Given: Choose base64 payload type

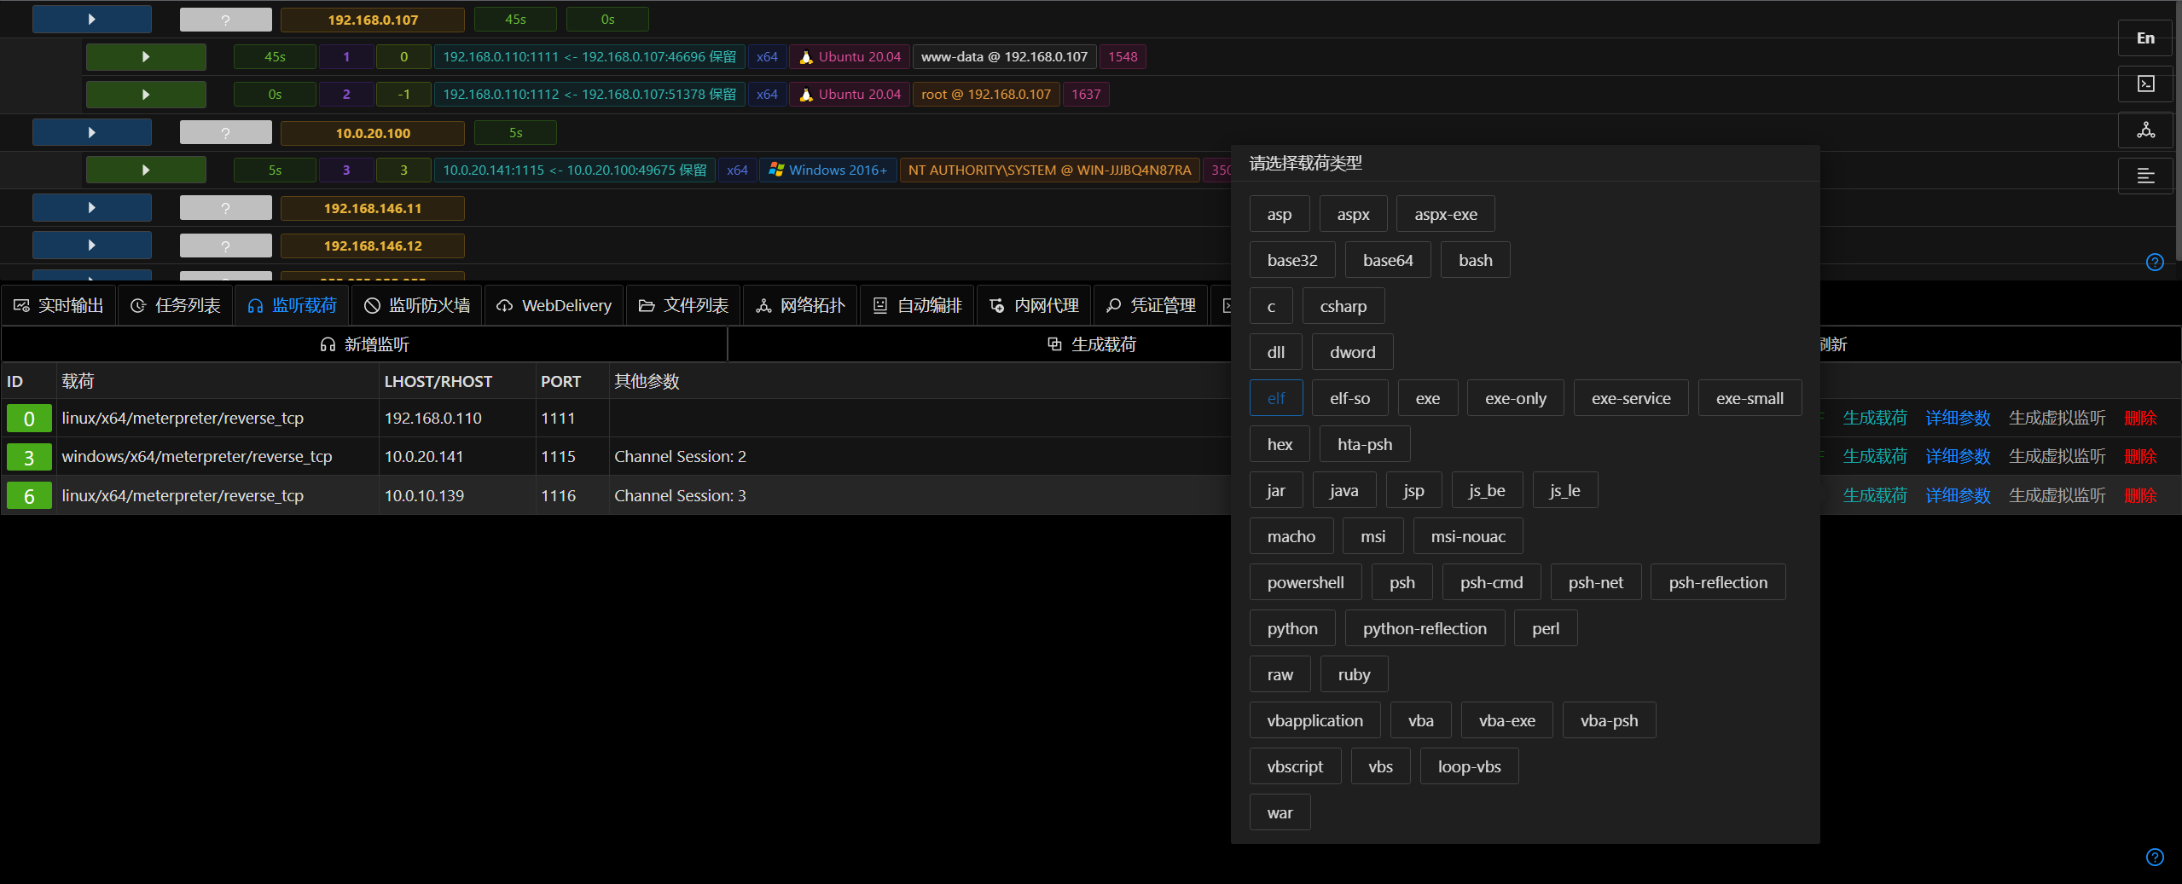Looking at the screenshot, I should point(1388,260).
